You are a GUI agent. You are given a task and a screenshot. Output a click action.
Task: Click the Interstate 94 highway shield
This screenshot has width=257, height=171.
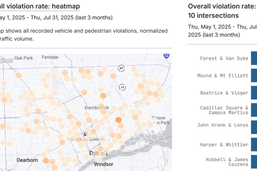[166, 56]
